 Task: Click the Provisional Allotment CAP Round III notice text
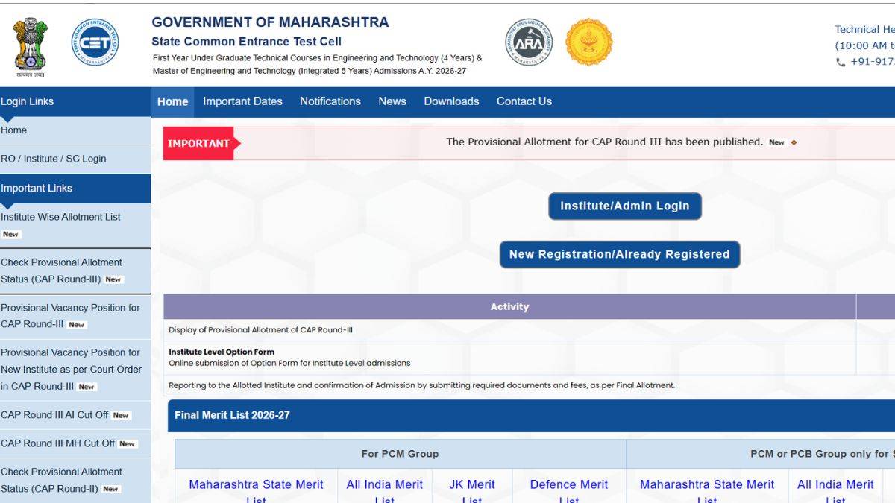click(604, 142)
